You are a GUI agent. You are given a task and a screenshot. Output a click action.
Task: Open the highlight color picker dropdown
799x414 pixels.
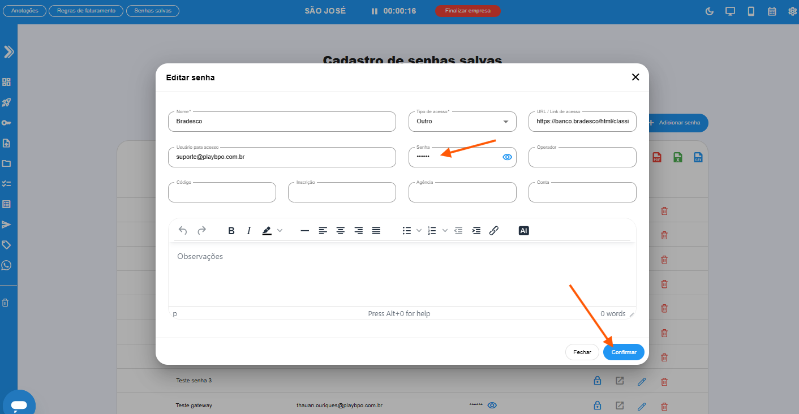point(280,231)
